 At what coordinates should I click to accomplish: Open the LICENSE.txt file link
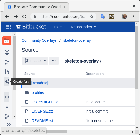coord(42,111)
